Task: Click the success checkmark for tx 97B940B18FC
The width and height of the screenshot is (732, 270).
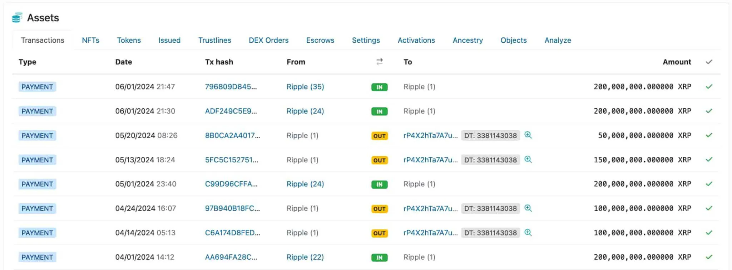Action: [x=709, y=208]
